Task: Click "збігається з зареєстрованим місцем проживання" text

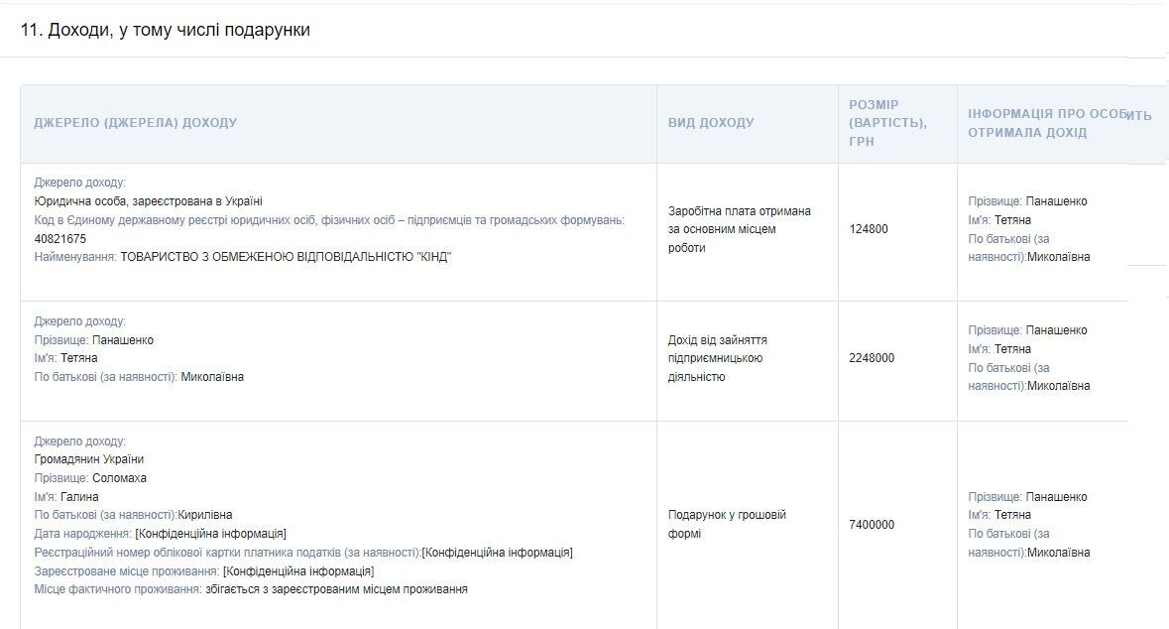Action: pos(336,589)
